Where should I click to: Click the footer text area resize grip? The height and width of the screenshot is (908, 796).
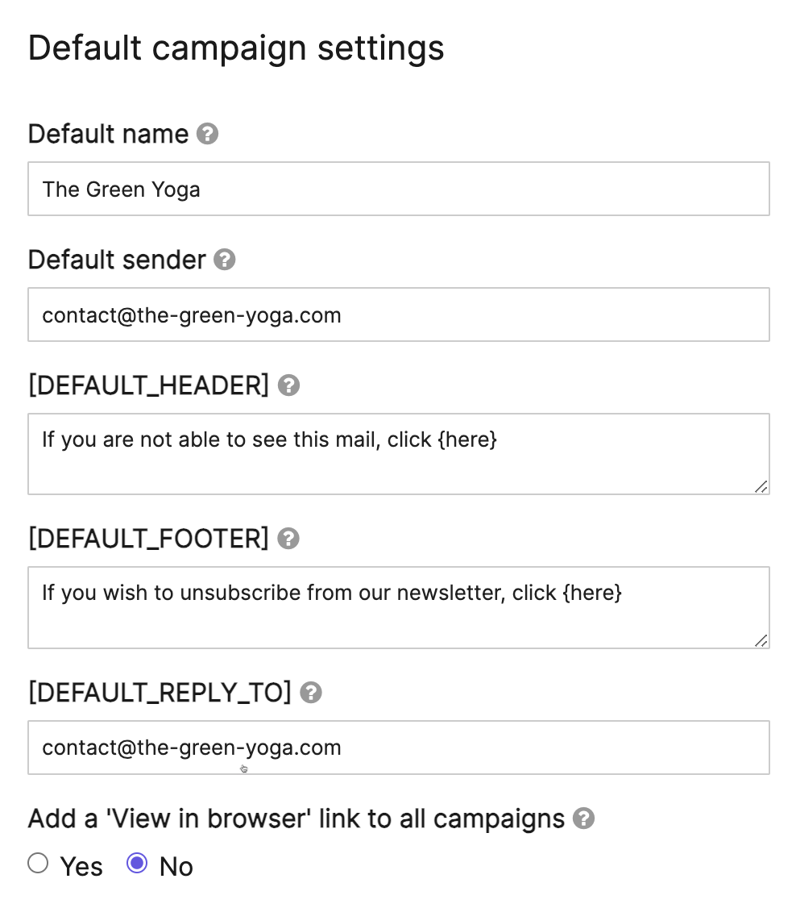[x=761, y=641]
